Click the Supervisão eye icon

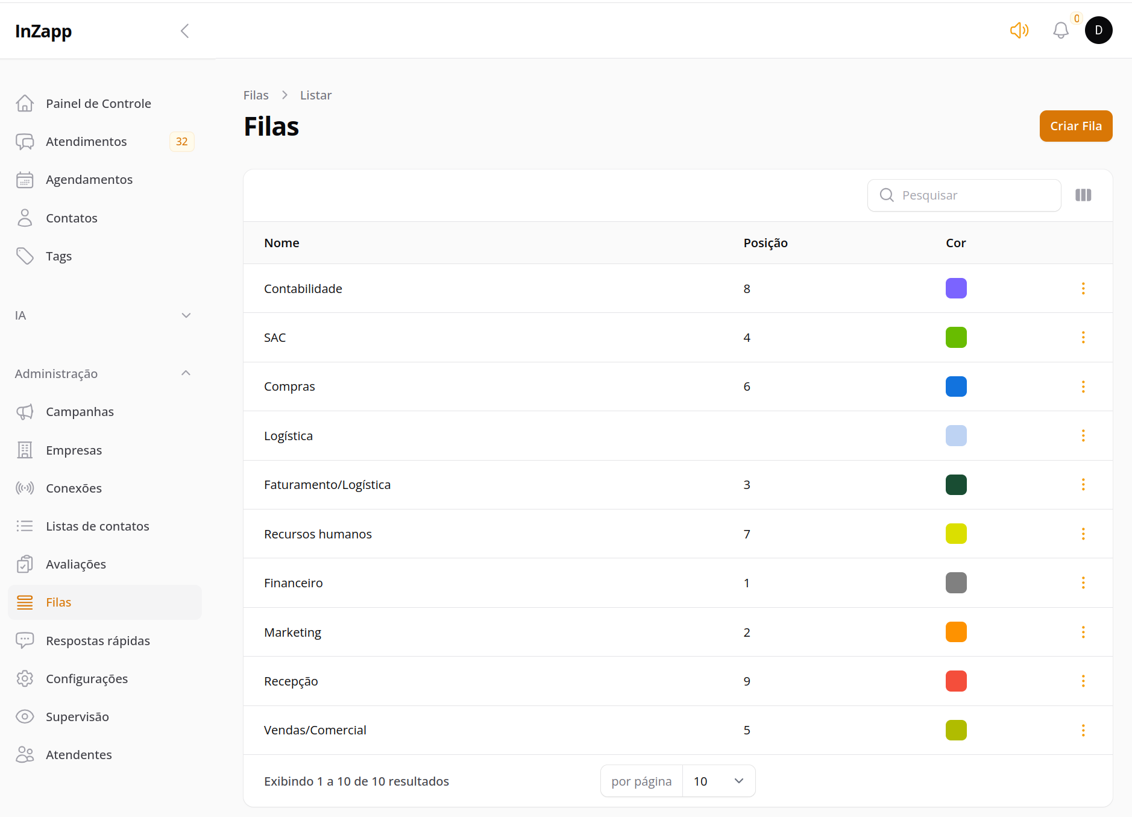tap(25, 716)
